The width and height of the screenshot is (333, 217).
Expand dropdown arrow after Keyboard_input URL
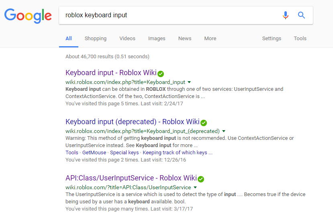(190, 82)
